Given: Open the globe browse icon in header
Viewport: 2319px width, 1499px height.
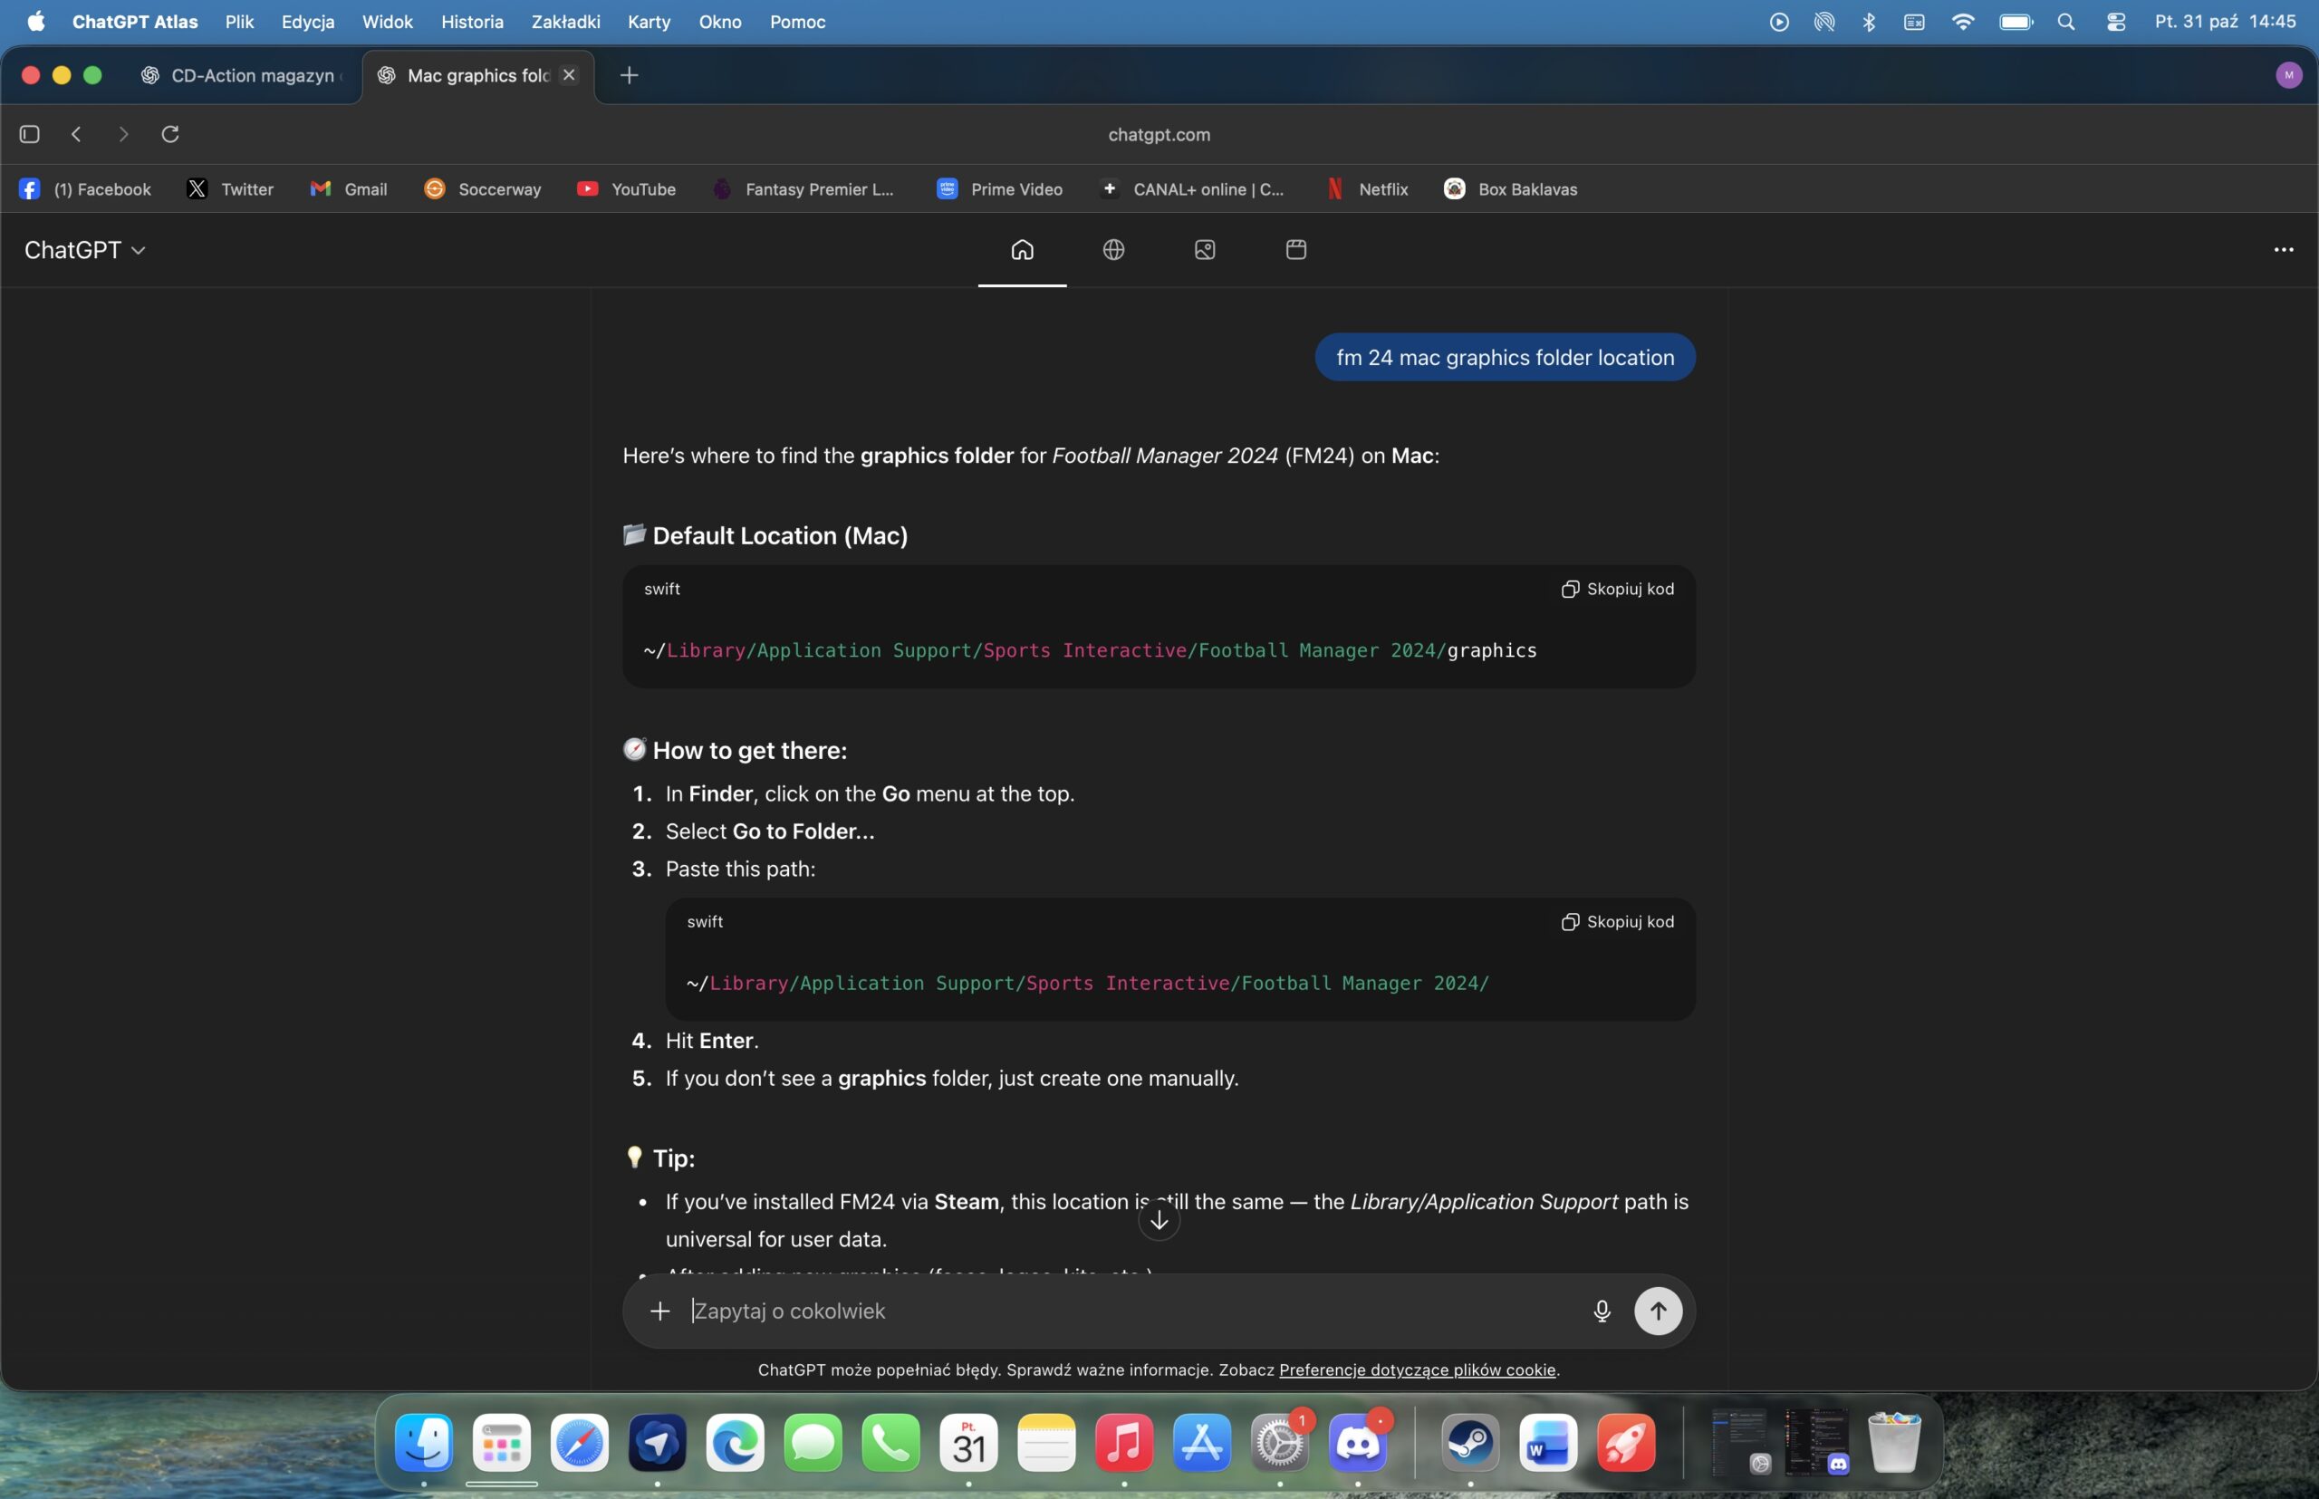Looking at the screenshot, I should point(1112,250).
